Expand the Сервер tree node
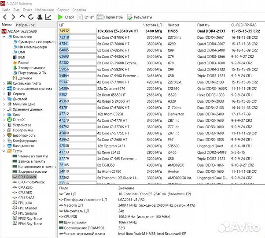 click(4, 94)
